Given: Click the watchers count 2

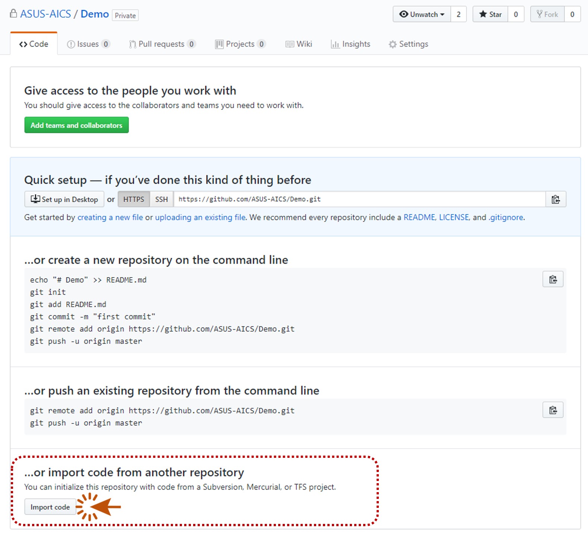Looking at the screenshot, I should point(459,15).
